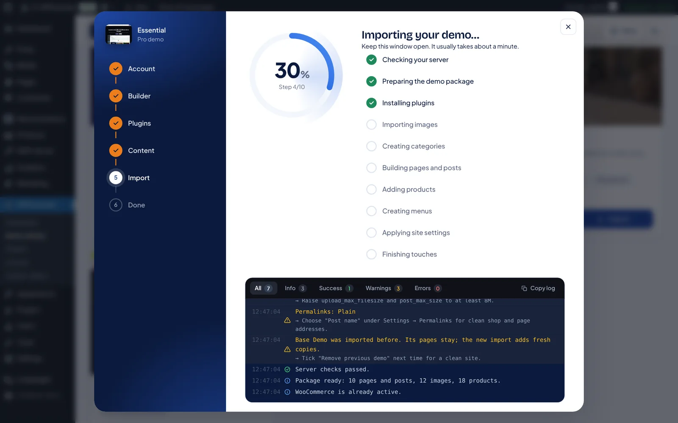Click the circle beside Finishing touches
678x423 pixels.
pos(371,254)
